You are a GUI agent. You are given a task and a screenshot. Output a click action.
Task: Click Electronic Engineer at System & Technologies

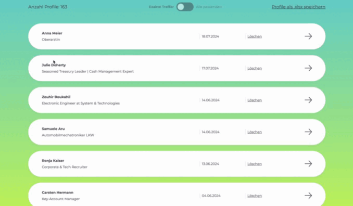pyautogui.click(x=81, y=104)
